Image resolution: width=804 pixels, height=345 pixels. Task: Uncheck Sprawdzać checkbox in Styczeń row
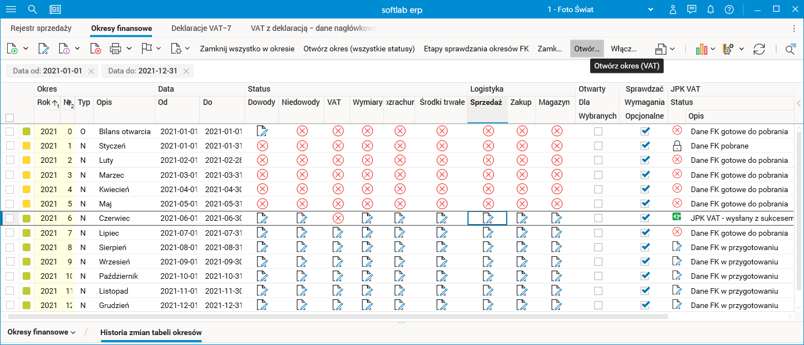(645, 146)
